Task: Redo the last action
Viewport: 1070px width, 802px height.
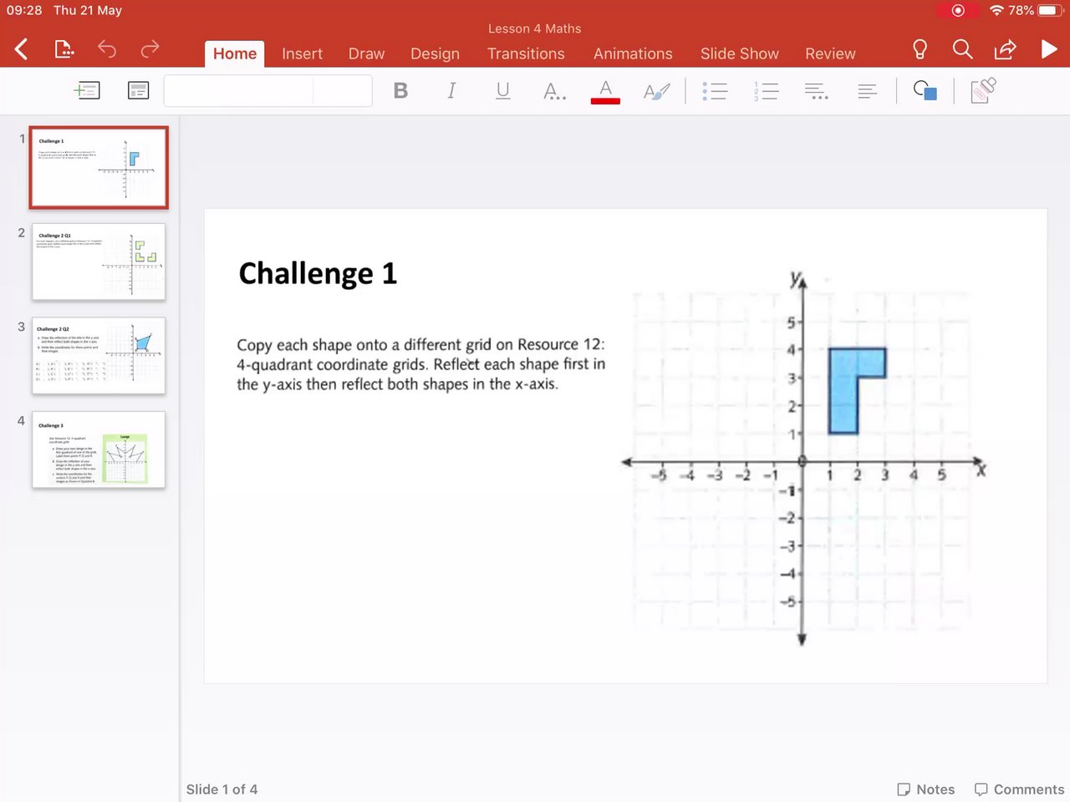Action: pyautogui.click(x=150, y=49)
